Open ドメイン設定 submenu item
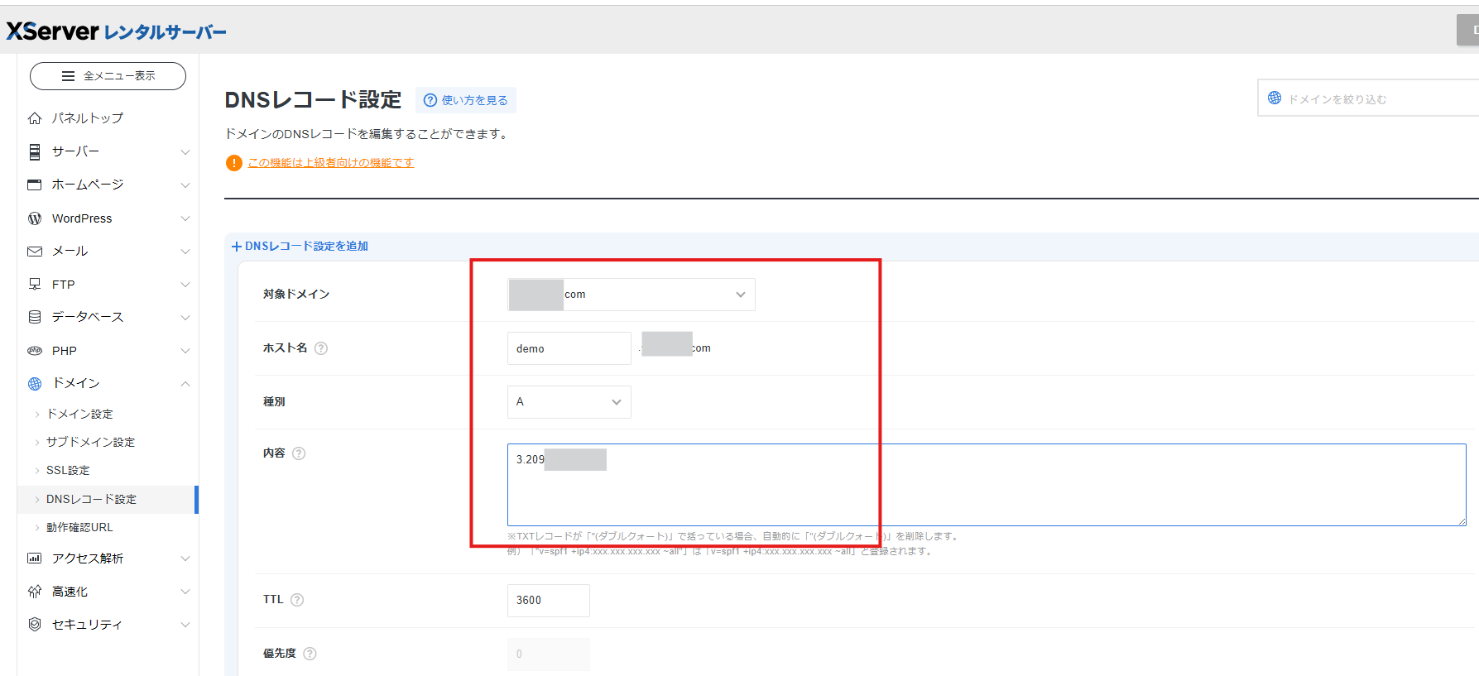 [79, 414]
